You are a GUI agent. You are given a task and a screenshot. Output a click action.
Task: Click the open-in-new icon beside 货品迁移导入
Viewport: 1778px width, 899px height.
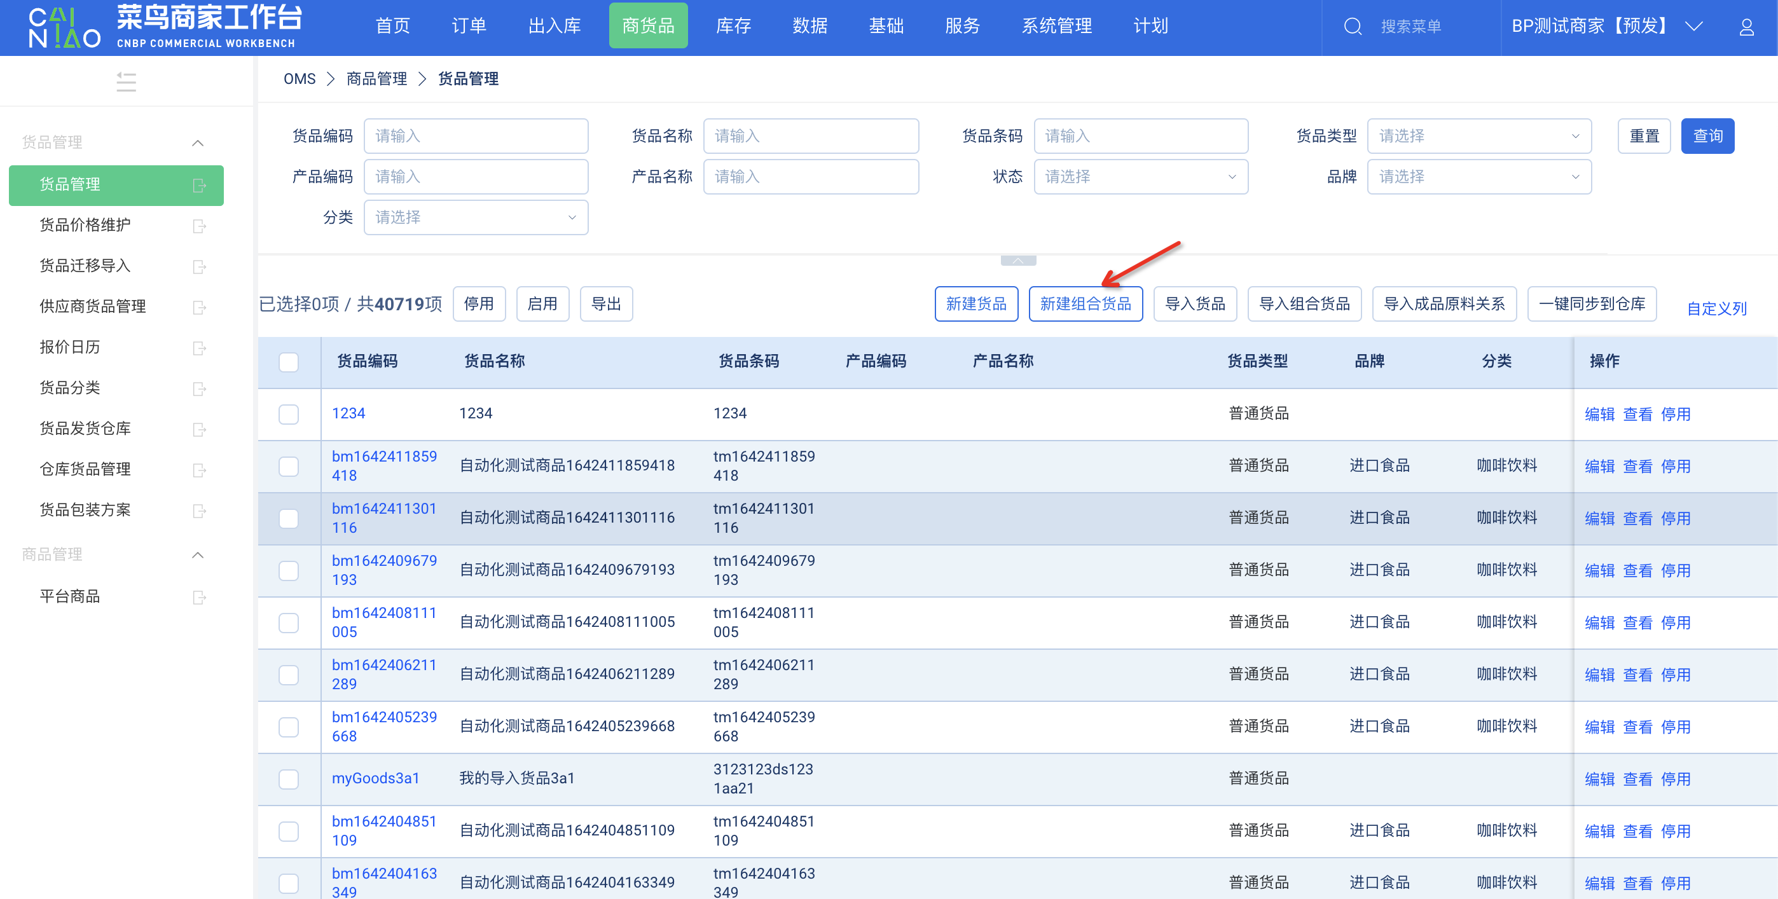tap(200, 266)
